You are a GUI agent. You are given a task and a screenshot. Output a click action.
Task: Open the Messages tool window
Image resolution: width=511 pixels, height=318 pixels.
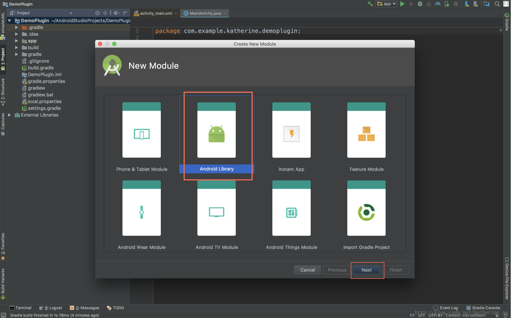(85, 308)
